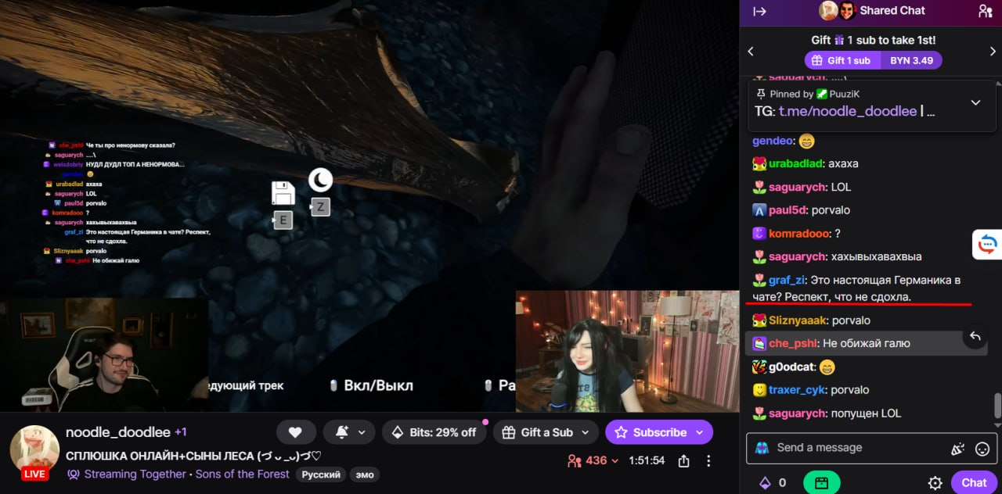Screen dimensions: 1002x494
Task: Click username gendeo in chat
Action: pyautogui.click(x=773, y=141)
